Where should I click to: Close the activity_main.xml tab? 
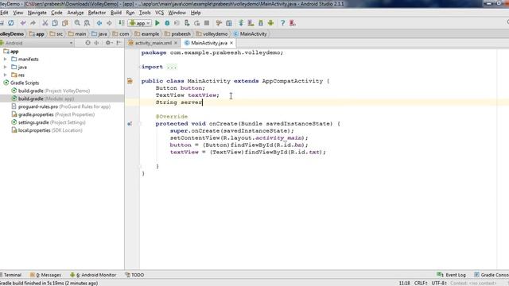pos(176,43)
